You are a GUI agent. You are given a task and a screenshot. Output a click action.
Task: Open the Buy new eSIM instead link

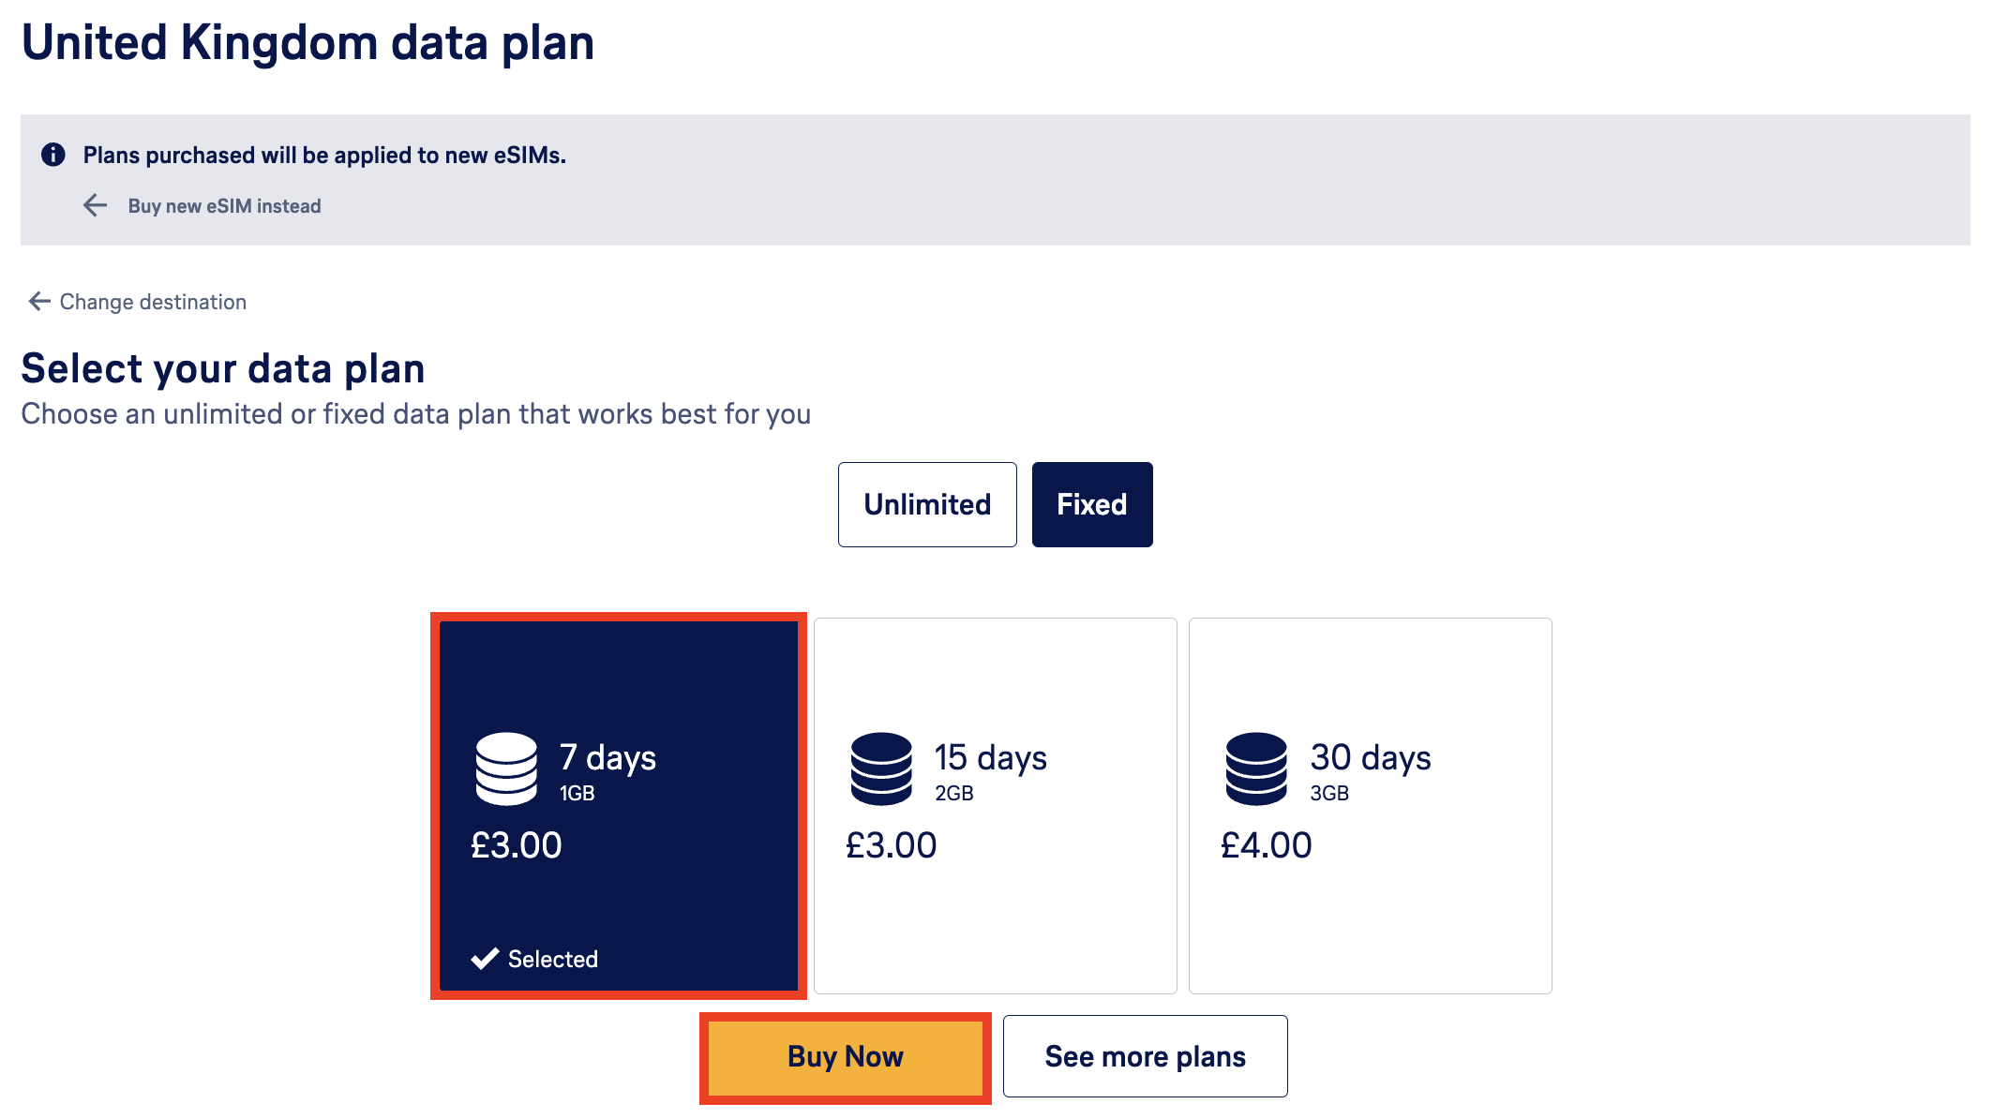(x=224, y=206)
